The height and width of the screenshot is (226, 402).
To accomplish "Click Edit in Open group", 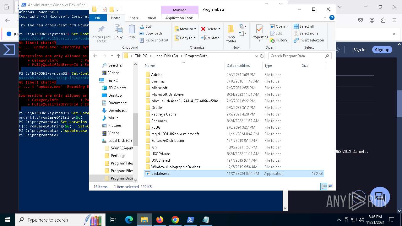I will [276, 33].
